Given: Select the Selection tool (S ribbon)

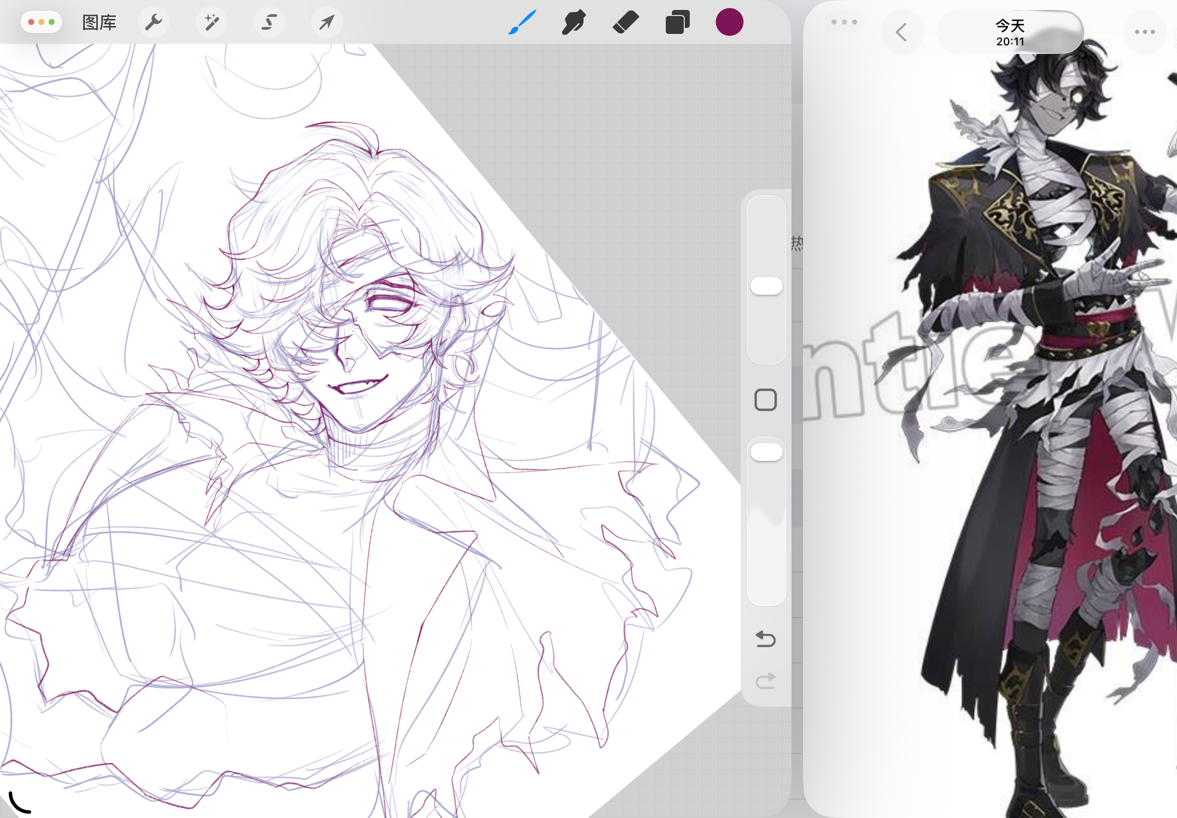Looking at the screenshot, I should (269, 22).
